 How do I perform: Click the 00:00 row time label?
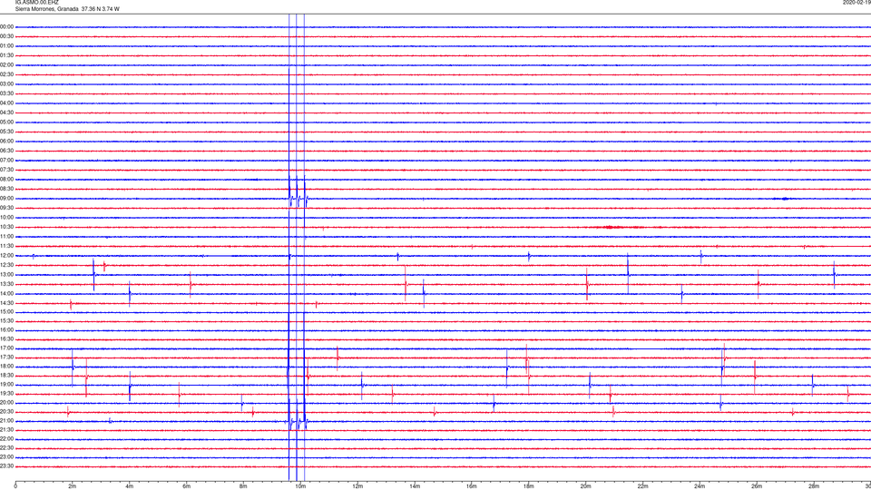[x=6, y=26]
